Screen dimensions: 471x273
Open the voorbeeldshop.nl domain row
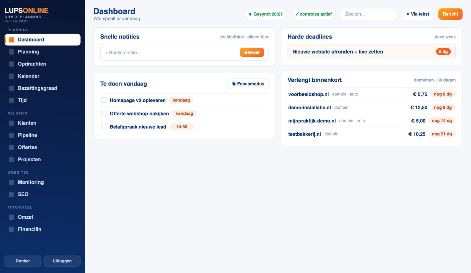pos(372,94)
